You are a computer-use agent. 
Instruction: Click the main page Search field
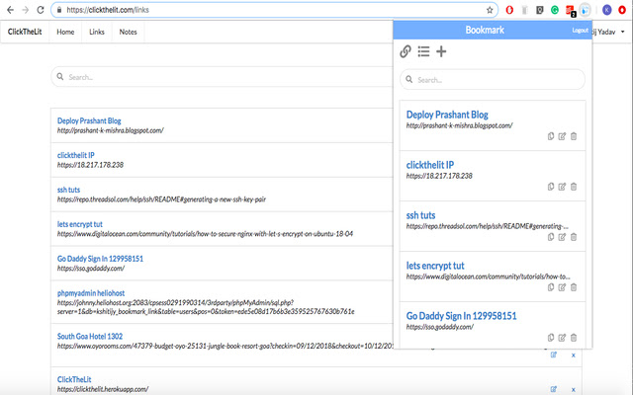click(x=222, y=77)
